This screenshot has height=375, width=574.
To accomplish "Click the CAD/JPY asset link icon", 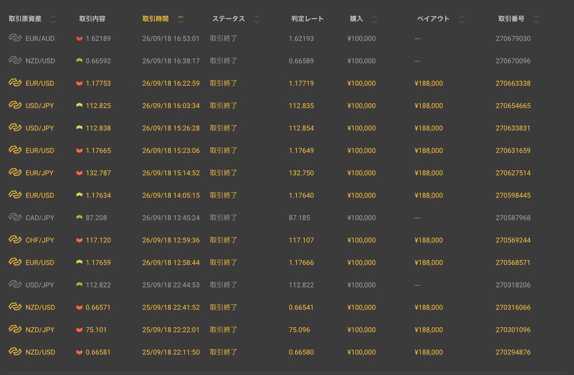I will [15, 217].
